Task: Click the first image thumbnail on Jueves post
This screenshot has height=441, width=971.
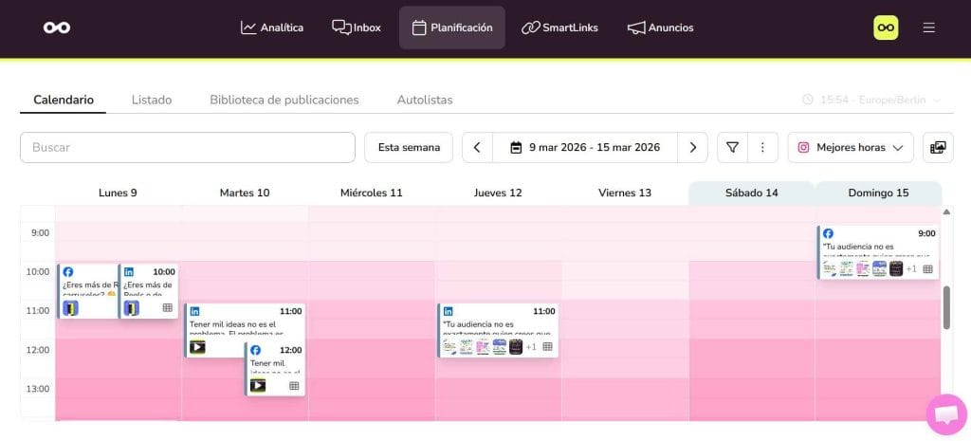Action: pos(449,347)
